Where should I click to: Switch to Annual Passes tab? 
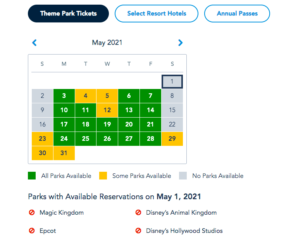pos(237,14)
